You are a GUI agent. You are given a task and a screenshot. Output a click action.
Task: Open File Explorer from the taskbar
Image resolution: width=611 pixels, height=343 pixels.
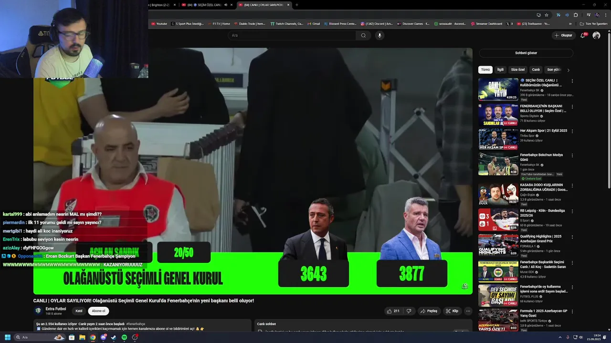(82, 337)
